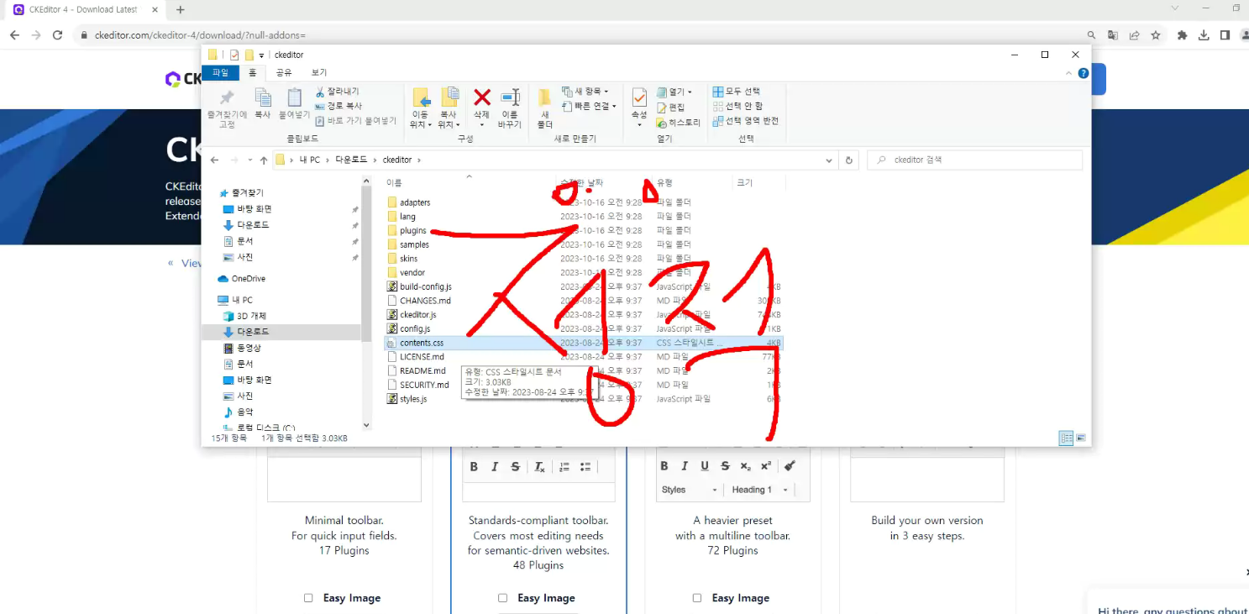Click the Chrome Downloads icon
Screen dimensions: 1249x614
1204,35
